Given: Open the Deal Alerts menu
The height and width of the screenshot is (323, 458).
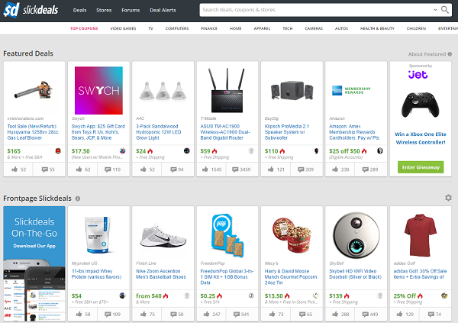Looking at the screenshot, I should 163,10.
